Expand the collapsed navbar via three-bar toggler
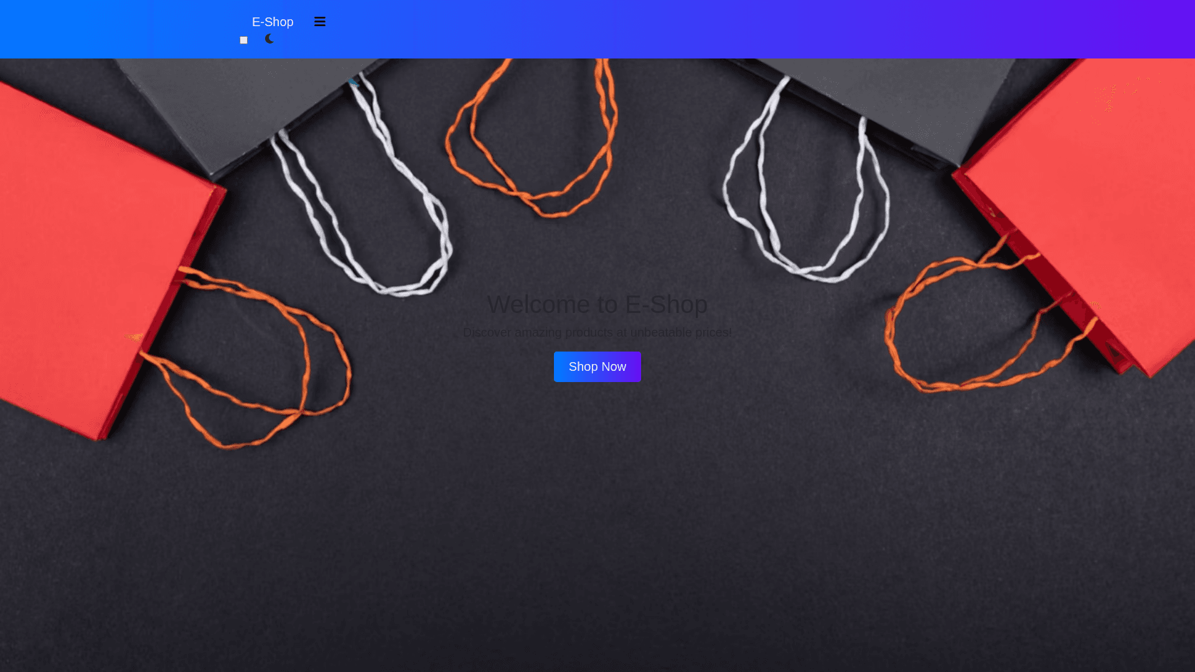Screen dimensions: 1195x672 tap(319, 22)
